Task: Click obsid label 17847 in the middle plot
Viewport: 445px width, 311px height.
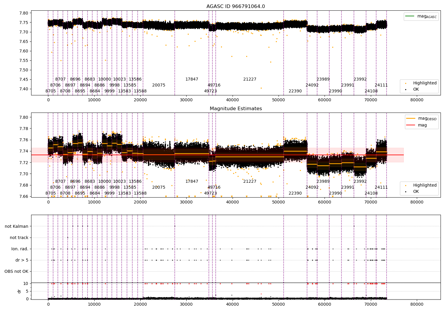Action: 192,181
